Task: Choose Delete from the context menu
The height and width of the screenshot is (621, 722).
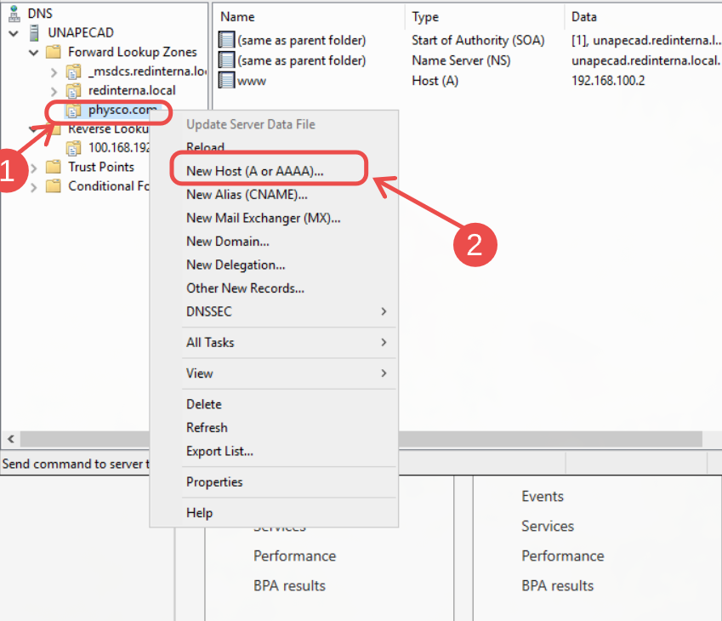Action: tap(274, 404)
